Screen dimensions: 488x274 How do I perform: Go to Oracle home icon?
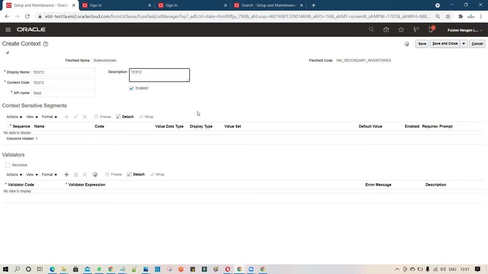[x=386, y=30]
